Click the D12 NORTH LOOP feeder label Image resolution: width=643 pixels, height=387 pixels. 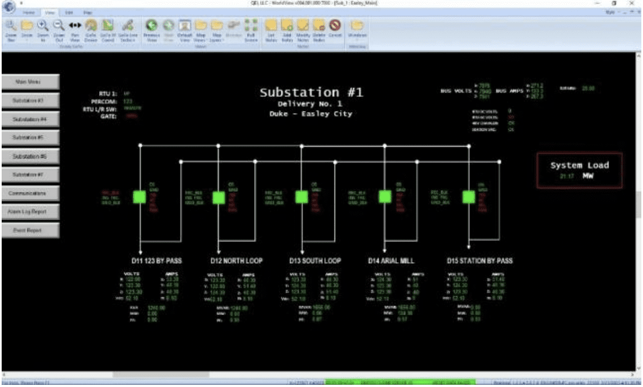tap(236, 260)
